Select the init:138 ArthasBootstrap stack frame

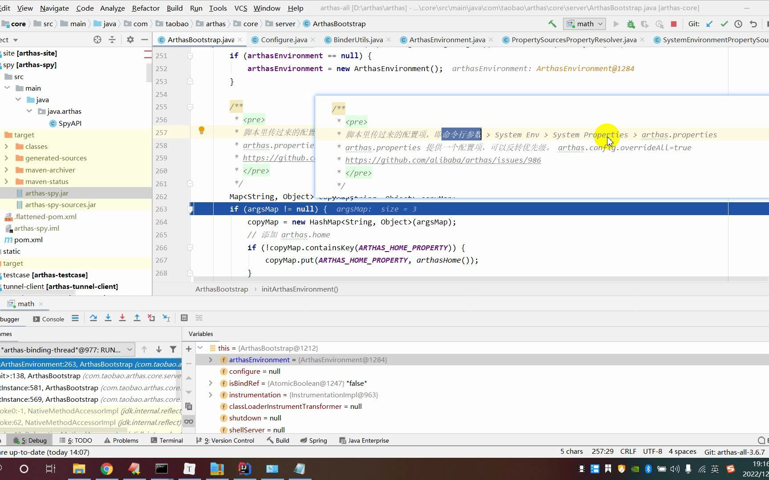(91, 376)
